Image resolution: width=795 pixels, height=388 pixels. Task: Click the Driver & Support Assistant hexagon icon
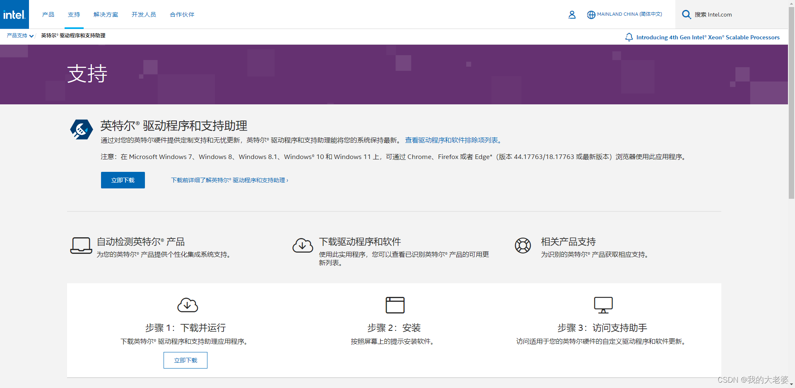click(x=82, y=130)
